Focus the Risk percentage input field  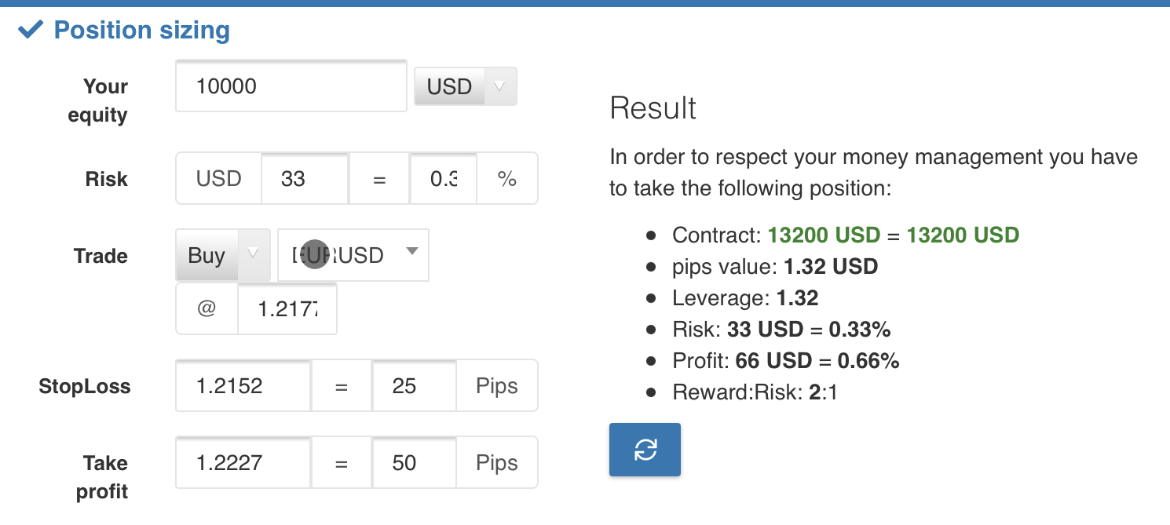point(443,179)
